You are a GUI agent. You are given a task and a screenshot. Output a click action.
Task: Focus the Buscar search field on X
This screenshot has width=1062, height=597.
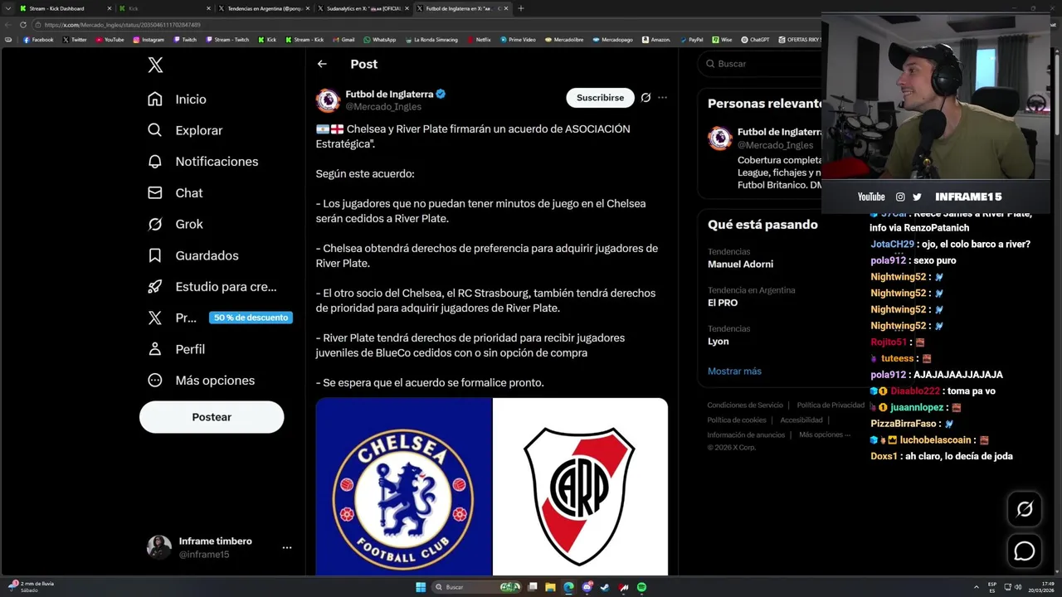[759, 64]
